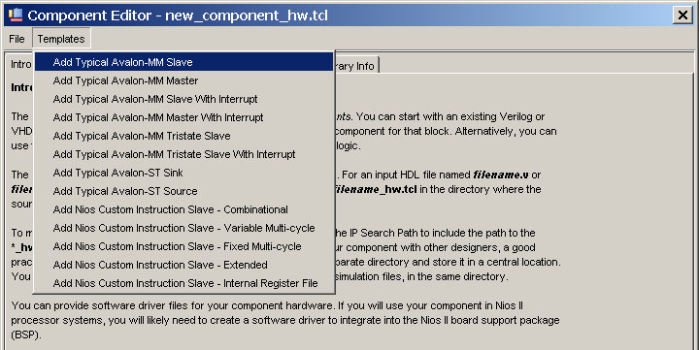This screenshot has width=699, height=350.
Task: Select Add Typical Avalon-MM Slave
Action: pyautogui.click(x=184, y=62)
